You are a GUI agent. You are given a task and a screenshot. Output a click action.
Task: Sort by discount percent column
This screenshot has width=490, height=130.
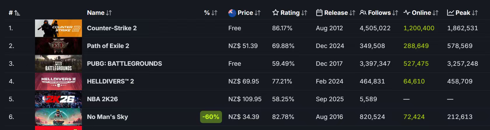(x=211, y=13)
